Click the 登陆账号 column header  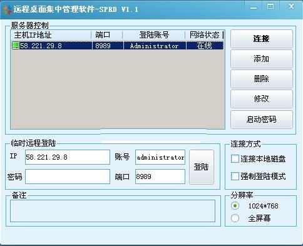[154, 35]
